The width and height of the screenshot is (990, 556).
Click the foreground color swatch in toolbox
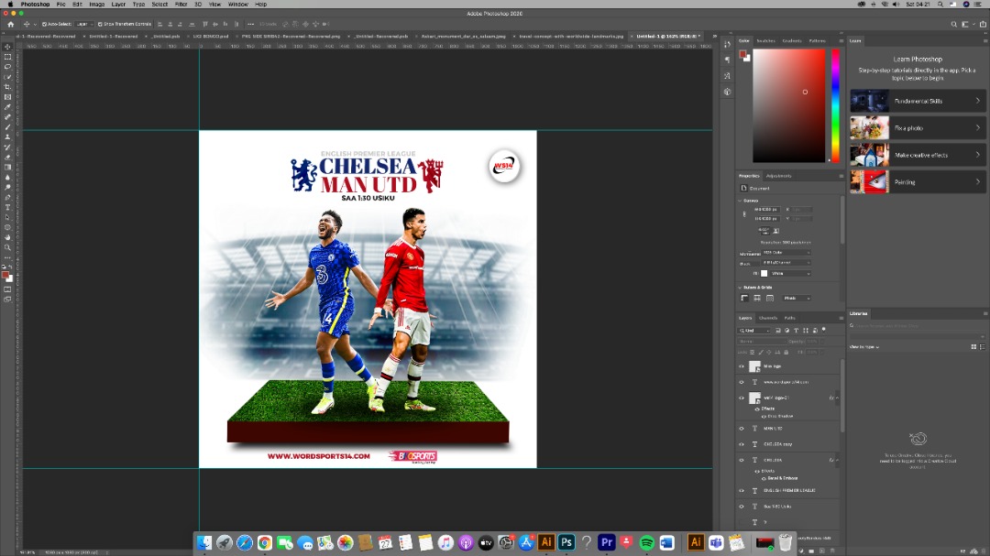tap(5, 275)
